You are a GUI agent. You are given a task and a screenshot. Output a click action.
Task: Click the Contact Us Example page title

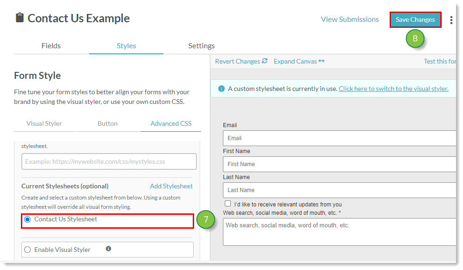pos(78,18)
